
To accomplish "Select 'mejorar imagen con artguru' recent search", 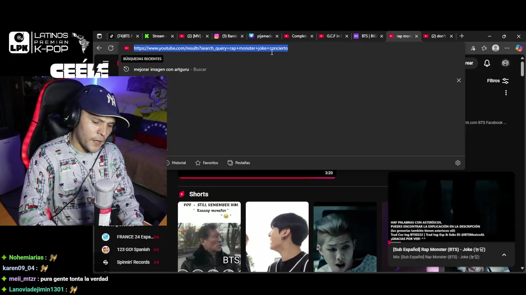I will click(292, 69).
